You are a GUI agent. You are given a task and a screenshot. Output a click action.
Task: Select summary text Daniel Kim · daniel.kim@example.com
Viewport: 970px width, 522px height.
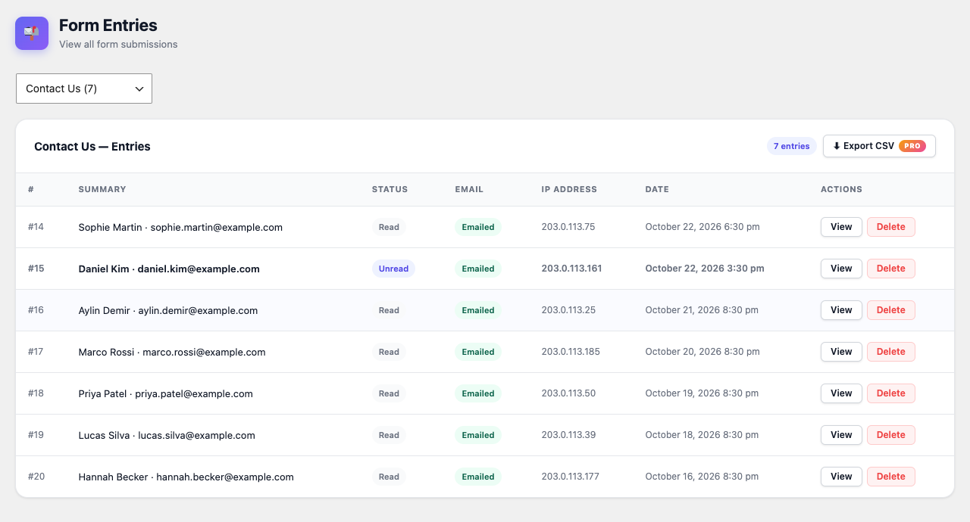[x=169, y=269]
